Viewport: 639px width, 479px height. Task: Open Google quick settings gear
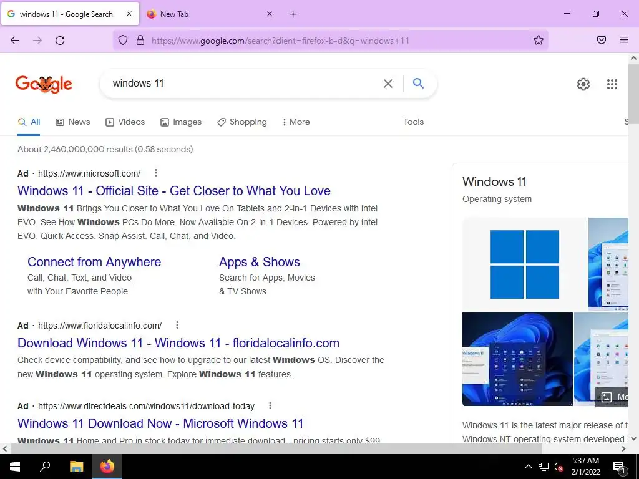(583, 84)
